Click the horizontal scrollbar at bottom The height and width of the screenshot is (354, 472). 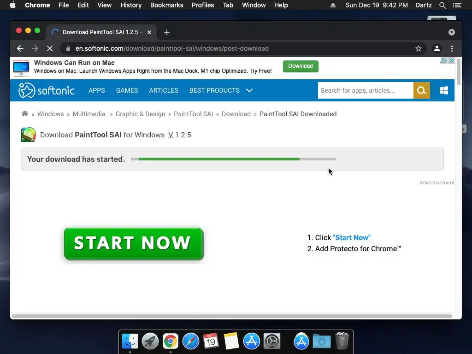pos(232,316)
